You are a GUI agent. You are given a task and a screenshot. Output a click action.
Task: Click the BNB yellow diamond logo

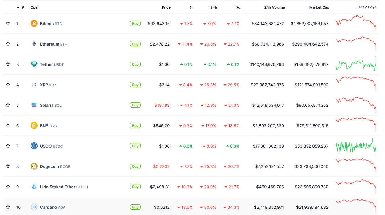pyautogui.click(x=34, y=125)
